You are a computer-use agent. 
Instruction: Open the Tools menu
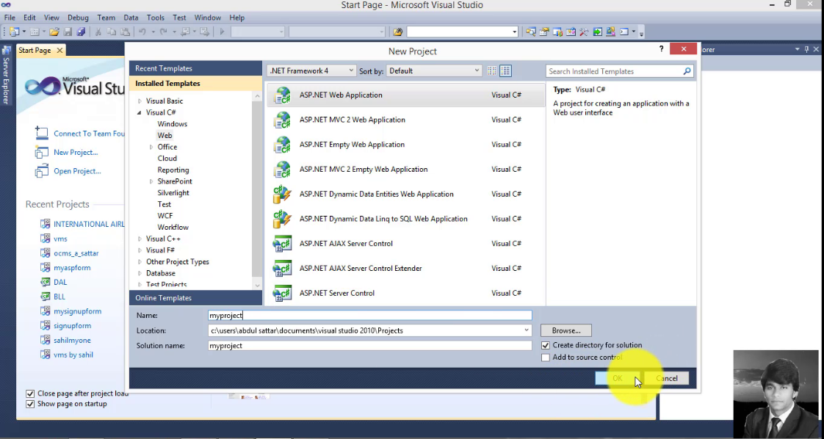(x=155, y=18)
